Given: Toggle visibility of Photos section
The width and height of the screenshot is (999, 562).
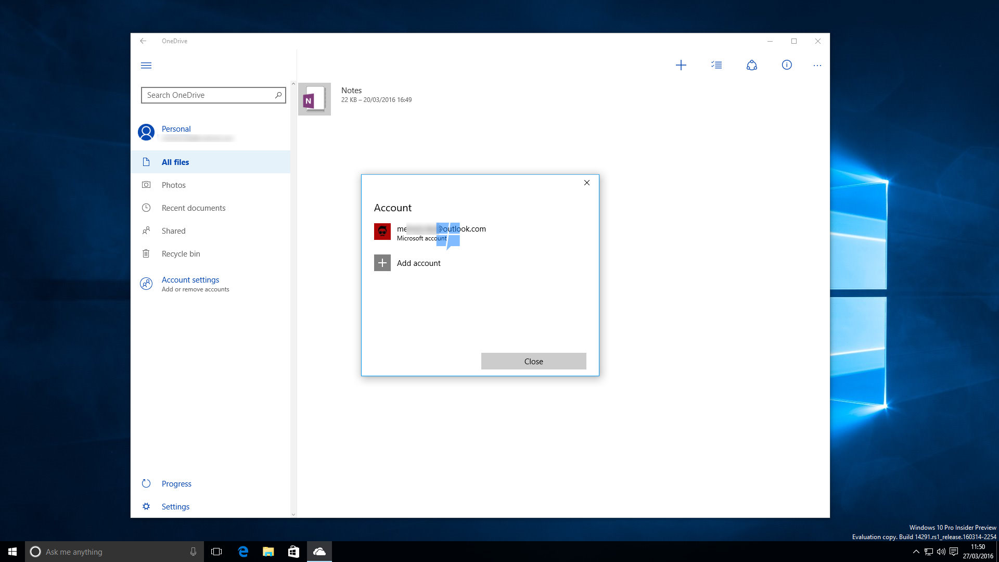Looking at the screenshot, I should [173, 185].
